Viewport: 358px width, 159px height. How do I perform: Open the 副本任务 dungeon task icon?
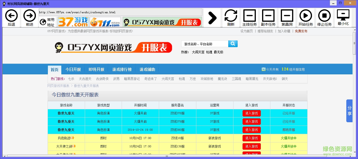pyautogui.click(x=268, y=17)
